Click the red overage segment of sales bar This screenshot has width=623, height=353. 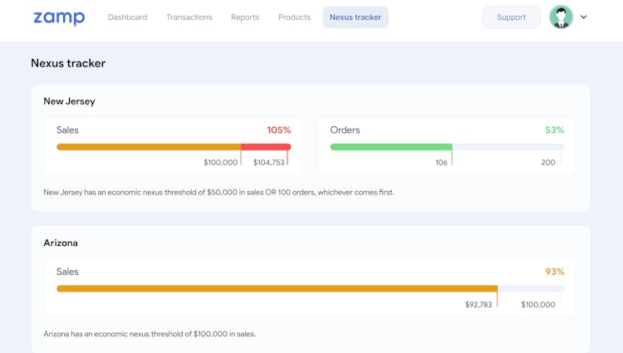click(x=266, y=147)
